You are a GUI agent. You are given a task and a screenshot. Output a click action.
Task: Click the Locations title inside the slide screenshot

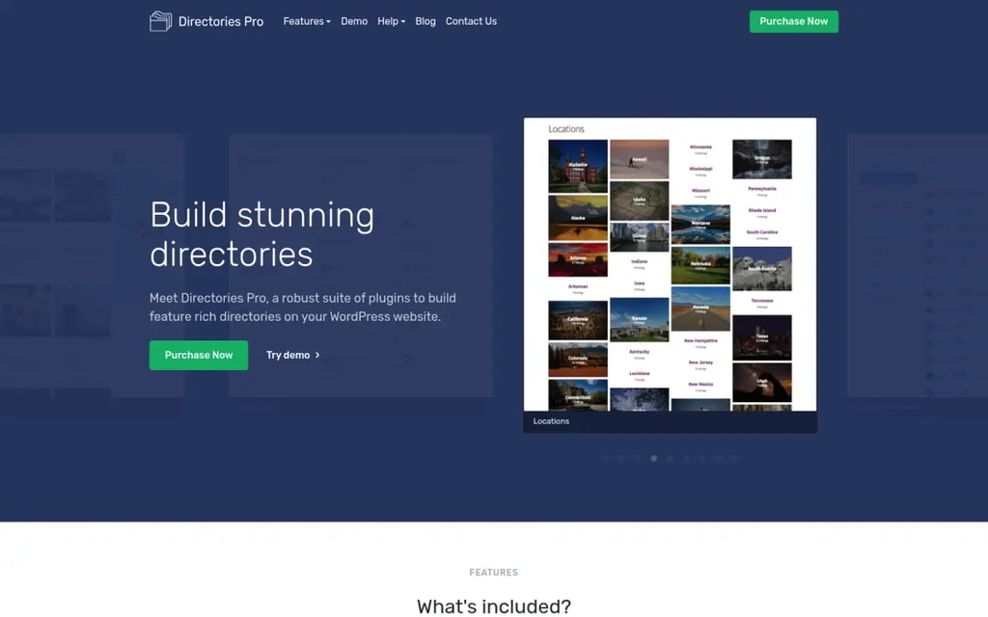(x=565, y=129)
